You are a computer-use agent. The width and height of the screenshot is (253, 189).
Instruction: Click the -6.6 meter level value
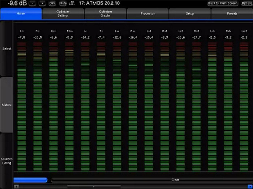(53, 38)
